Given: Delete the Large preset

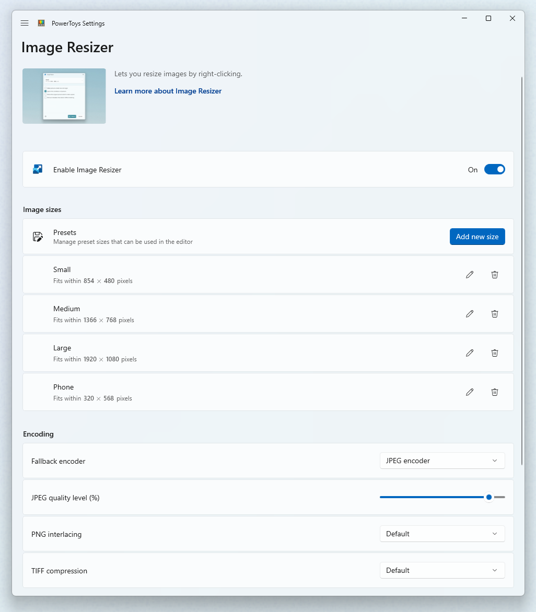Looking at the screenshot, I should coord(494,352).
